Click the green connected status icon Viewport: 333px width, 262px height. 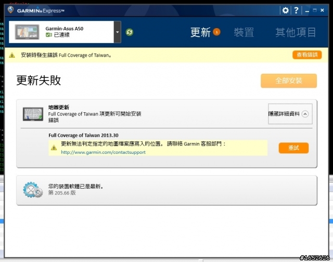[49, 35]
